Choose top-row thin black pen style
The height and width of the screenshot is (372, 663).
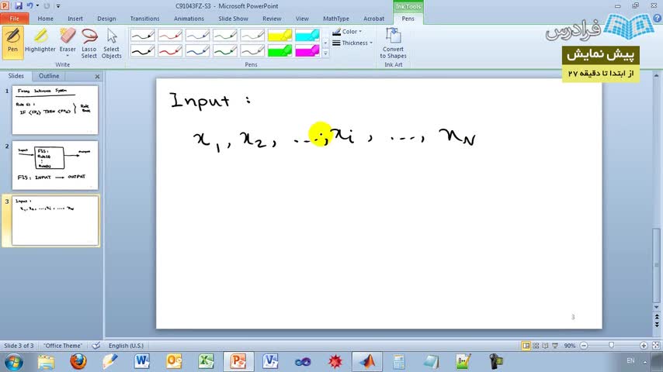pos(143,35)
